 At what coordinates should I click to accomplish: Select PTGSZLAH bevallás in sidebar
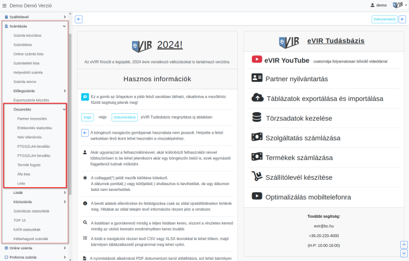(34, 156)
